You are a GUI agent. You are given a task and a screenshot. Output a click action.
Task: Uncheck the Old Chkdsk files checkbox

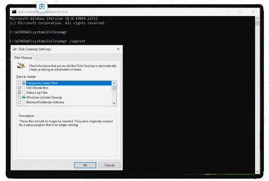19,88
